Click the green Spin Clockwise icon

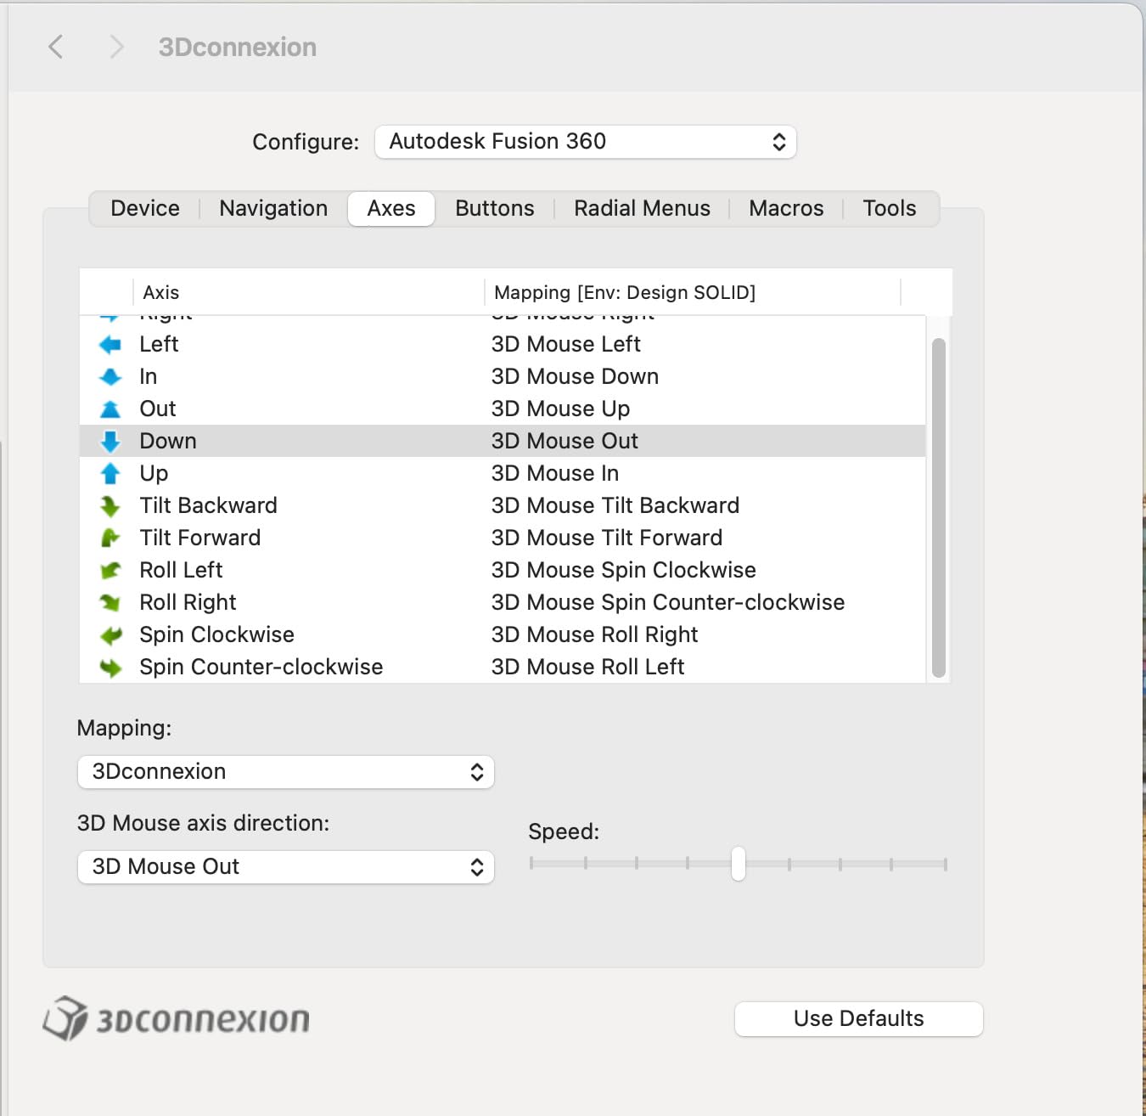pos(110,635)
